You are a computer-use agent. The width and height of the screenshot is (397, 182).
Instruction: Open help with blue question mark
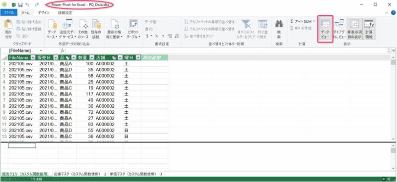(393, 13)
